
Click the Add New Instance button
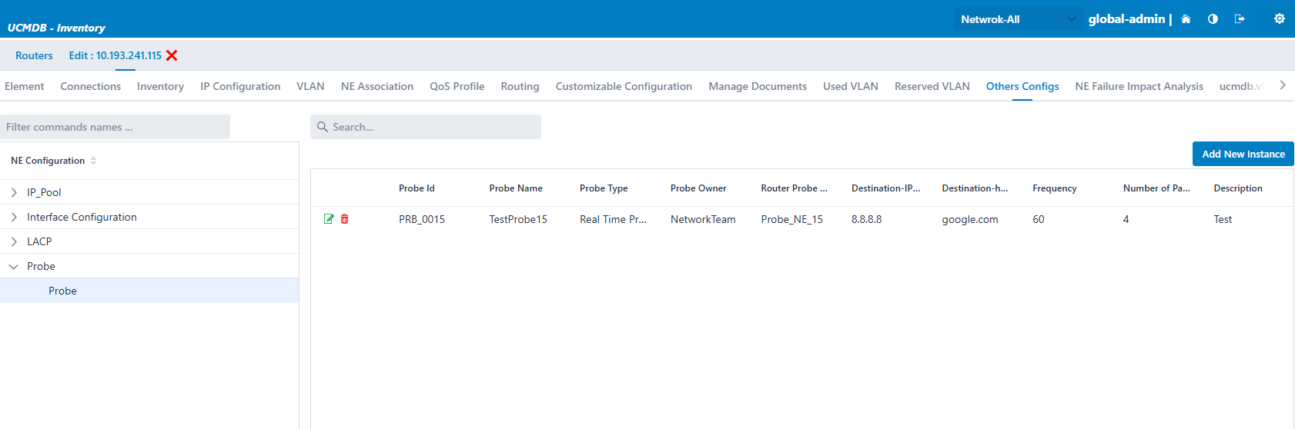pyautogui.click(x=1243, y=154)
